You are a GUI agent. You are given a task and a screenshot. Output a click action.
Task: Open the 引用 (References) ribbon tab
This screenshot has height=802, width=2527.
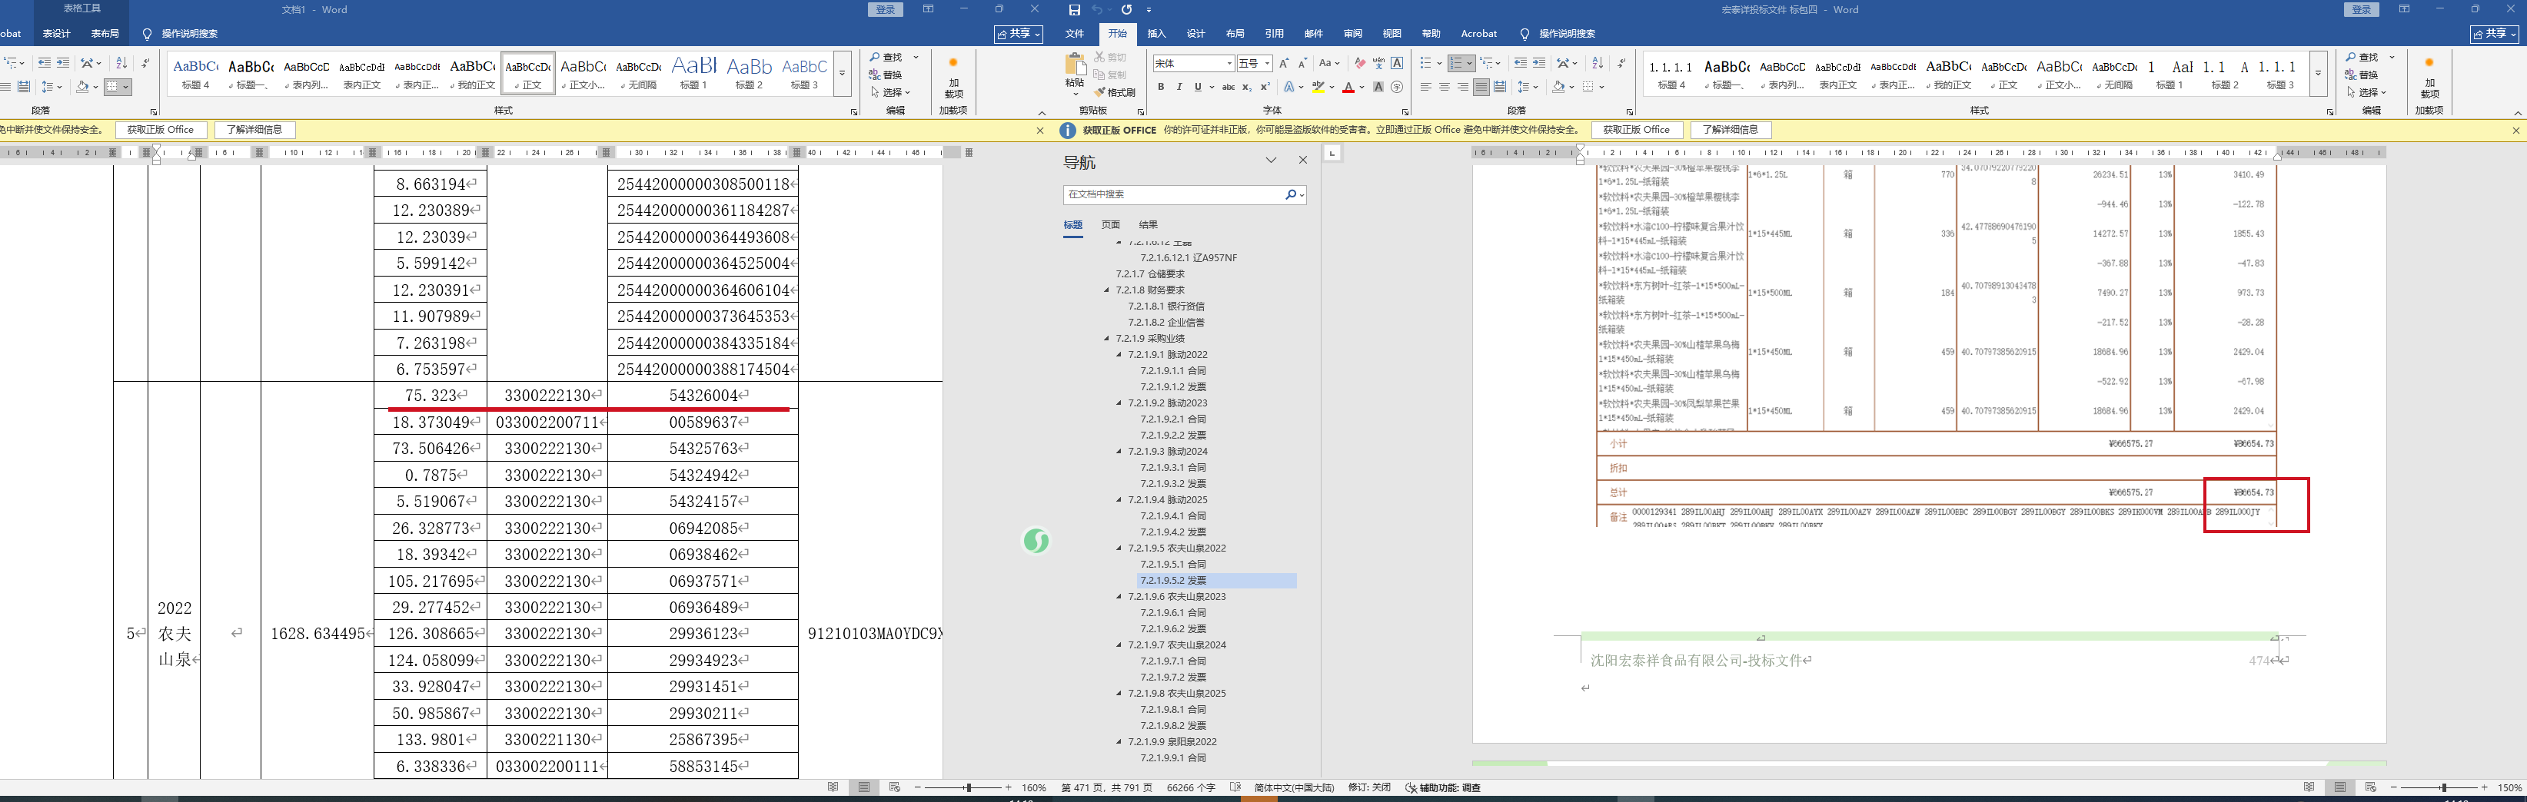pyautogui.click(x=1275, y=33)
